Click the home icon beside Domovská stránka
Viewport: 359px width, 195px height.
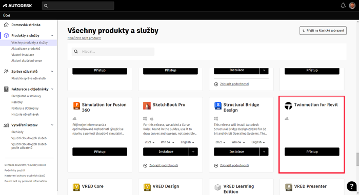click(6, 25)
